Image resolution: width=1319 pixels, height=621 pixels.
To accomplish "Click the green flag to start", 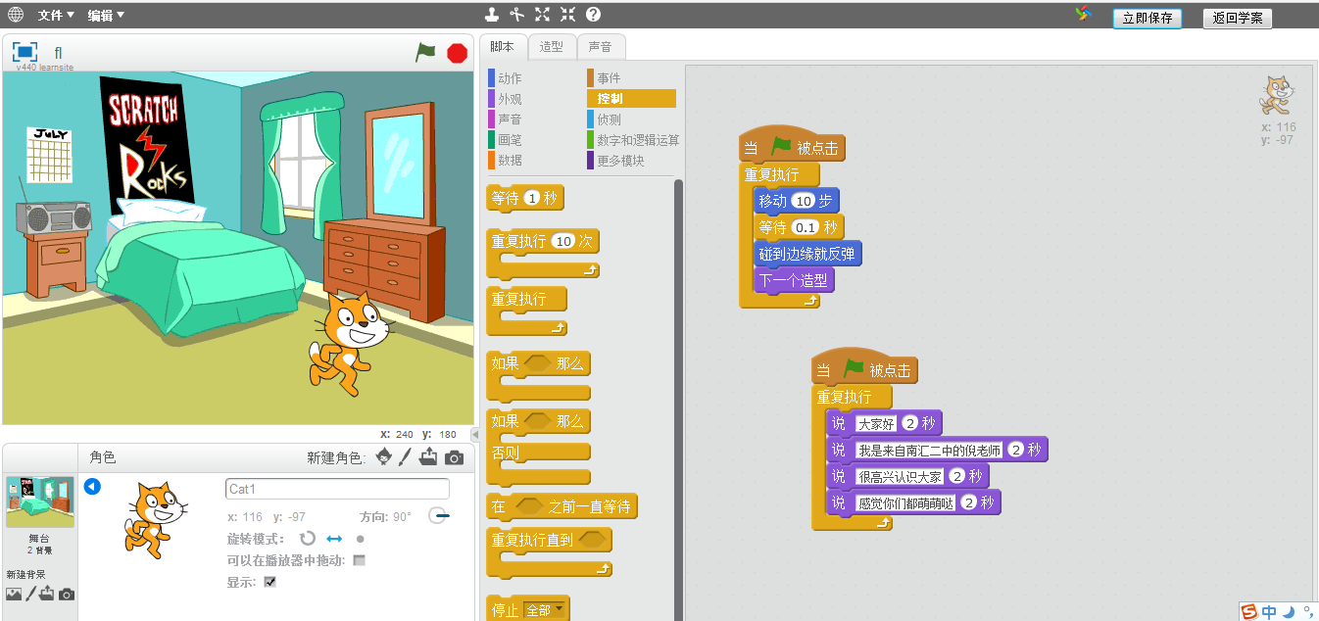I will (425, 53).
